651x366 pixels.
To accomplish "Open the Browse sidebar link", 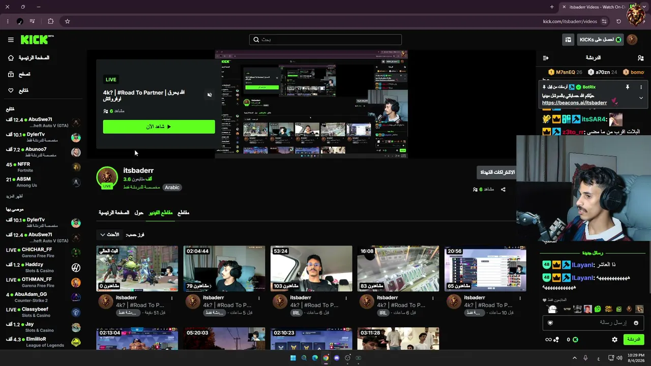I will point(19,74).
